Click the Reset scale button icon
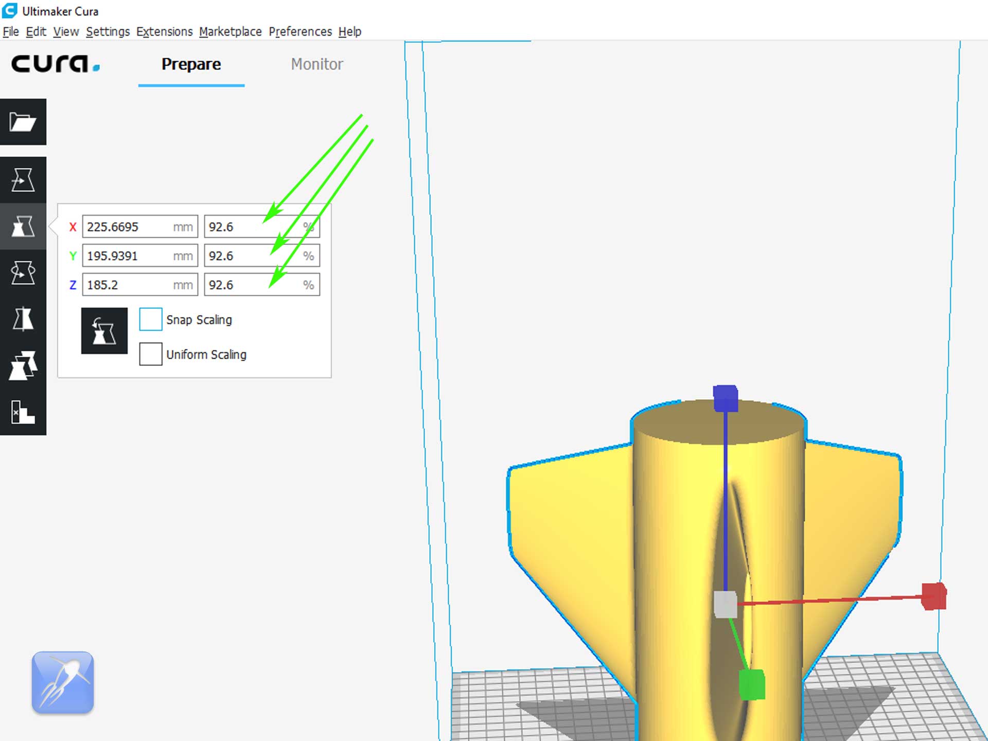Viewport: 988px width, 741px height. pos(104,331)
